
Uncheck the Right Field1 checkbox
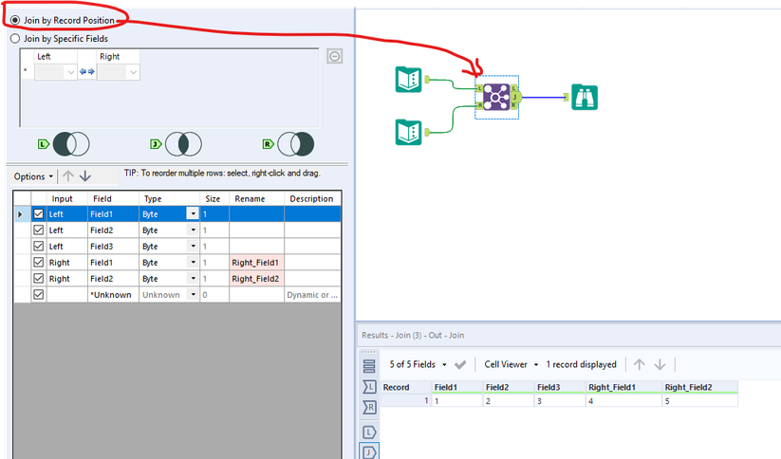(38, 263)
